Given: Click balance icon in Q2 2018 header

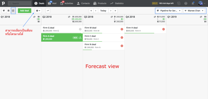Looking at the screenshot, I should coord(69,17).
